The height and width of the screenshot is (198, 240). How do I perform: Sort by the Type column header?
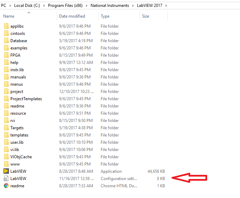[105, 16]
